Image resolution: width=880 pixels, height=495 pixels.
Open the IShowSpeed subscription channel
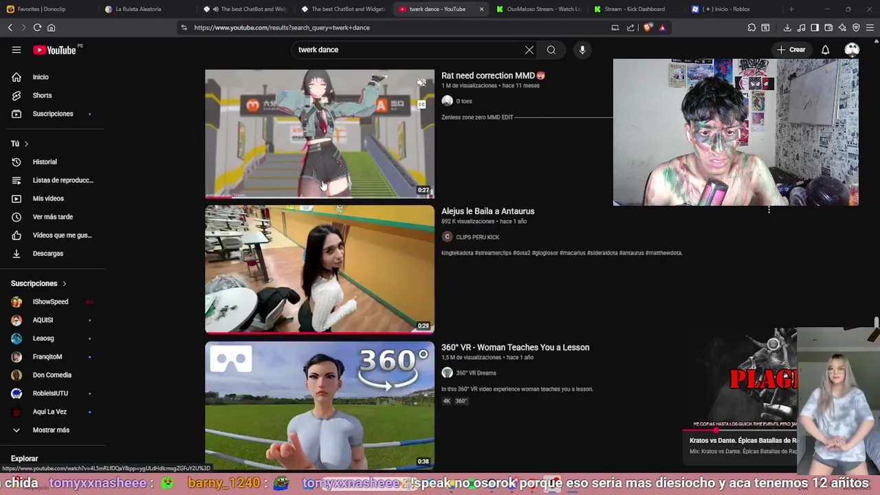coord(52,302)
